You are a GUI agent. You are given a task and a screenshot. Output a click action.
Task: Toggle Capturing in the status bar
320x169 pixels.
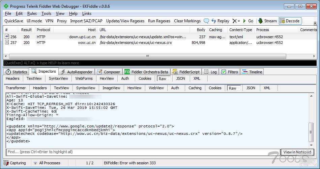click(x=15, y=163)
